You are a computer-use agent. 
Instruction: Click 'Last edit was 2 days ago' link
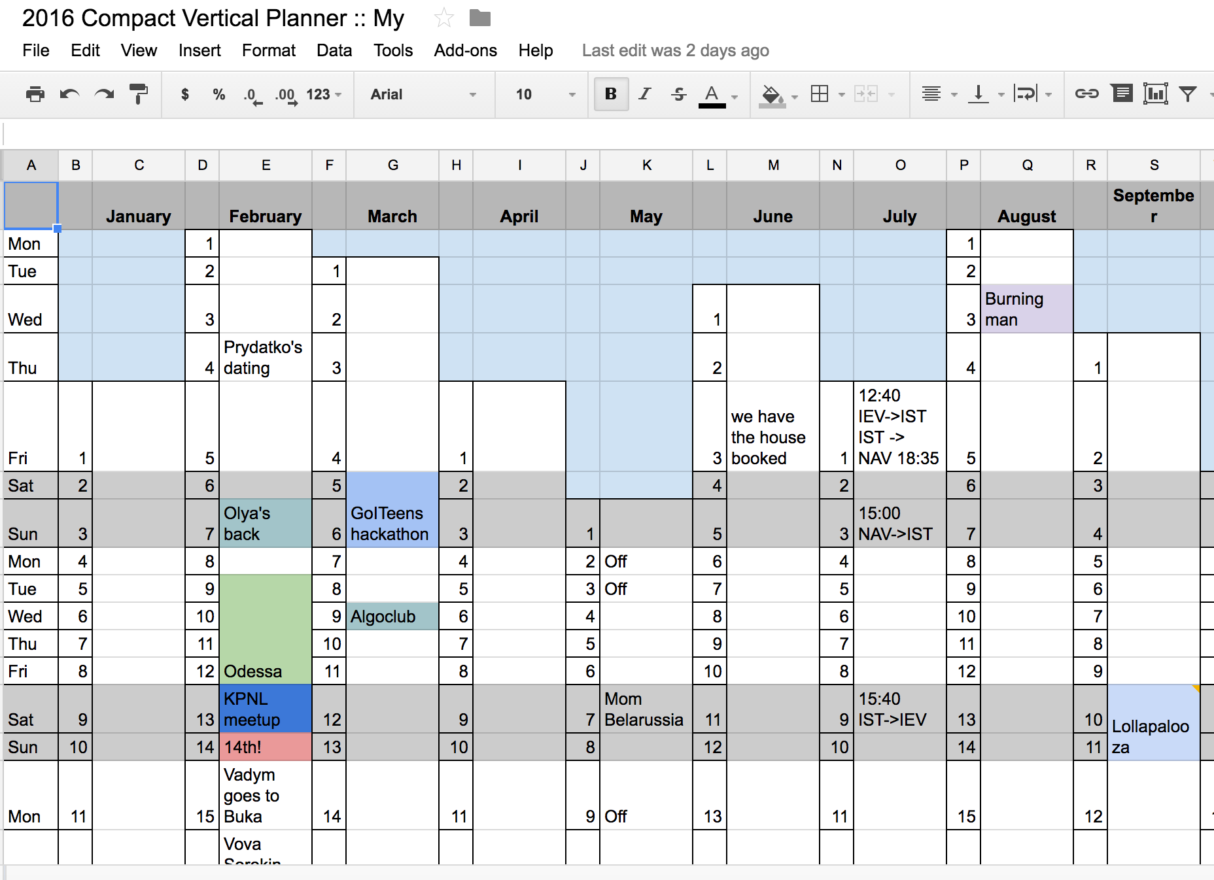click(675, 50)
